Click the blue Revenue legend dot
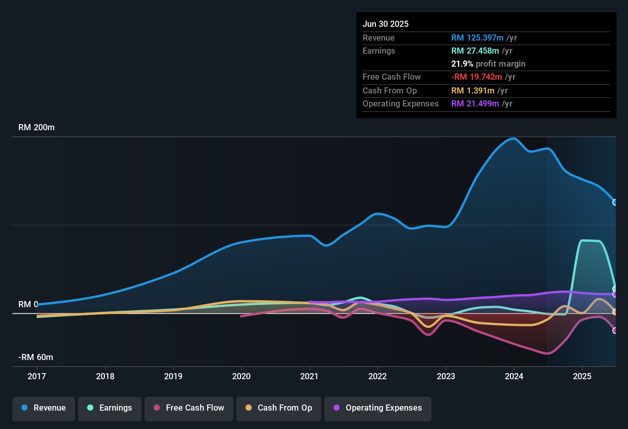Viewport: 628px width, 429px height. click(24, 408)
